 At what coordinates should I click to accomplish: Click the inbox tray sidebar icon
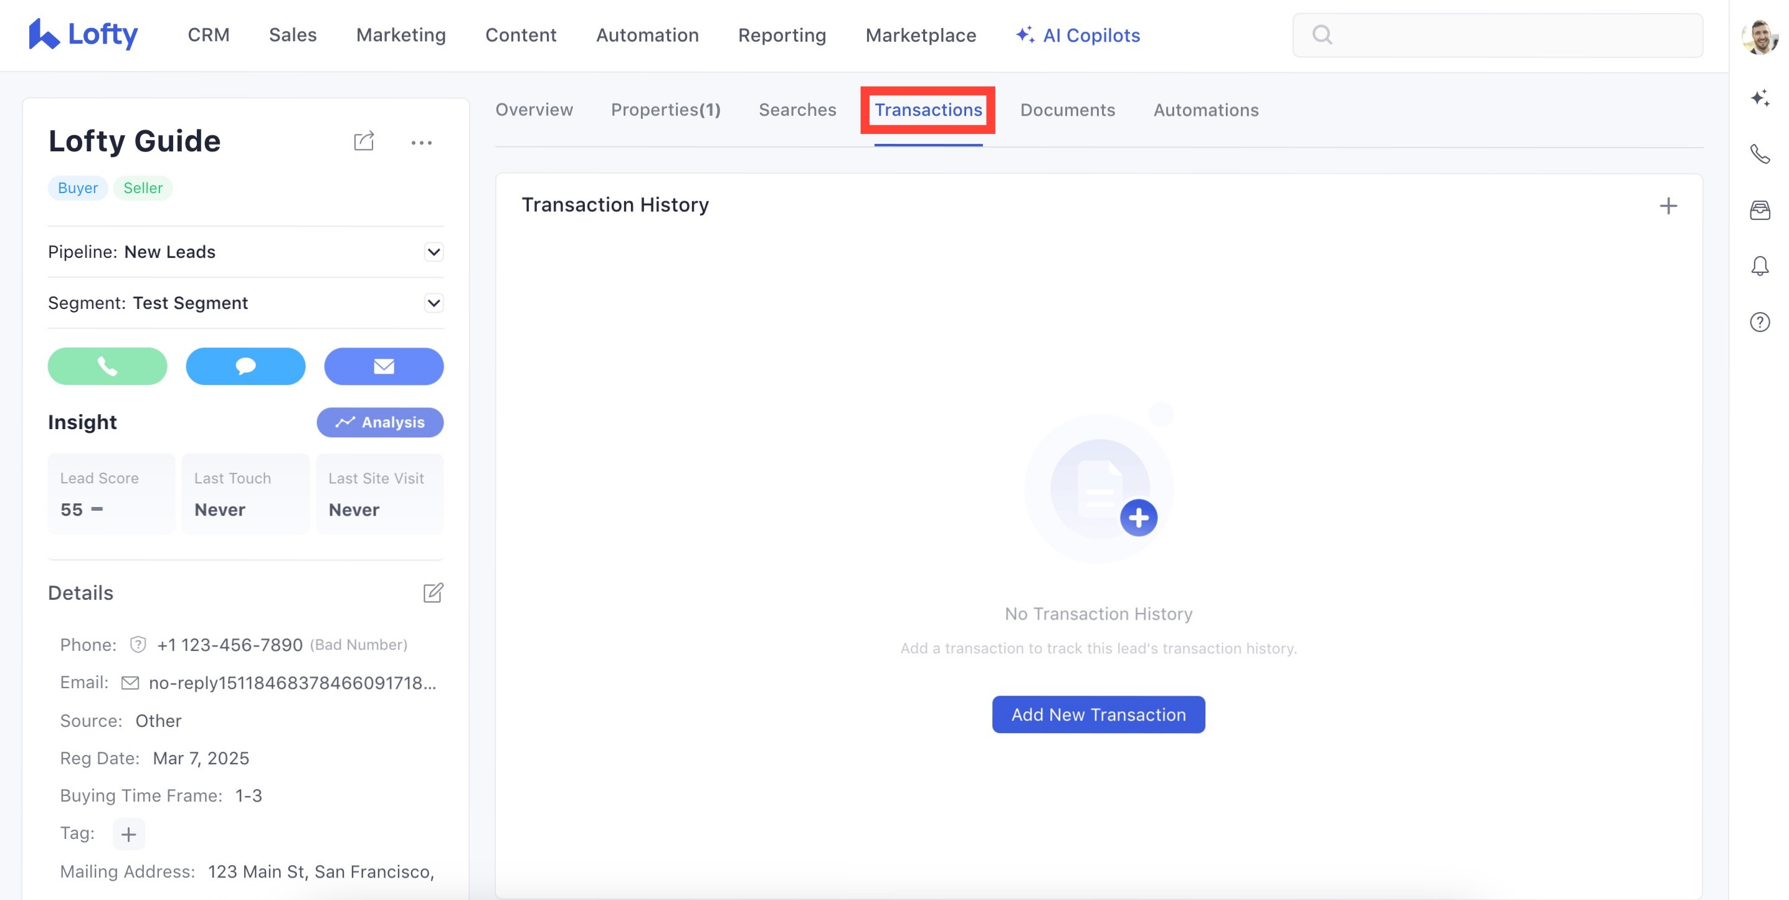pyautogui.click(x=1759, y=210)
